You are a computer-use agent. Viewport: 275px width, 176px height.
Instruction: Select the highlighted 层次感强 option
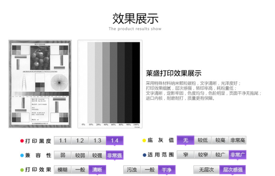coord(233,170)
